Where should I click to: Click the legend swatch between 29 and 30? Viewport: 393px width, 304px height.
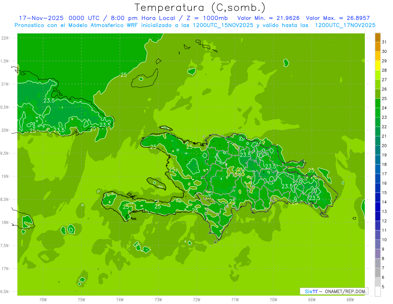tap(378, 56)
